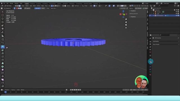Collapse the Collection tree item

tap(152, 10)
